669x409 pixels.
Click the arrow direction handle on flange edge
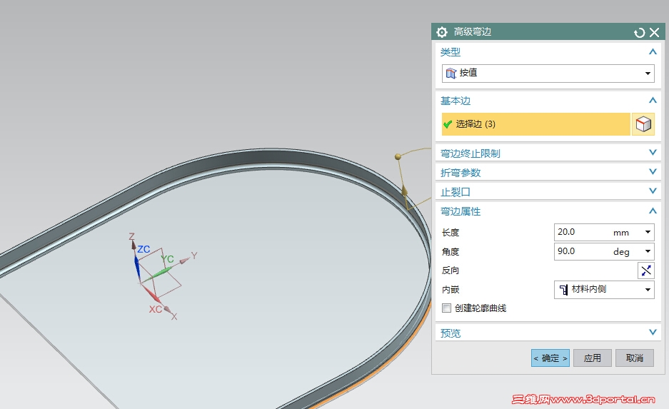[x=404, y=190]
